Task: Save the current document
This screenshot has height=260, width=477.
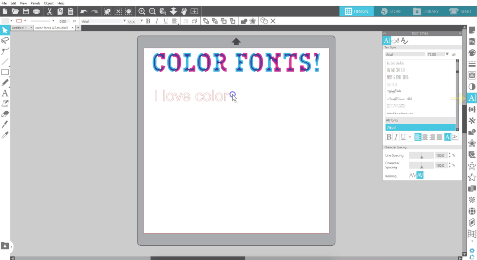Action: 26,12
